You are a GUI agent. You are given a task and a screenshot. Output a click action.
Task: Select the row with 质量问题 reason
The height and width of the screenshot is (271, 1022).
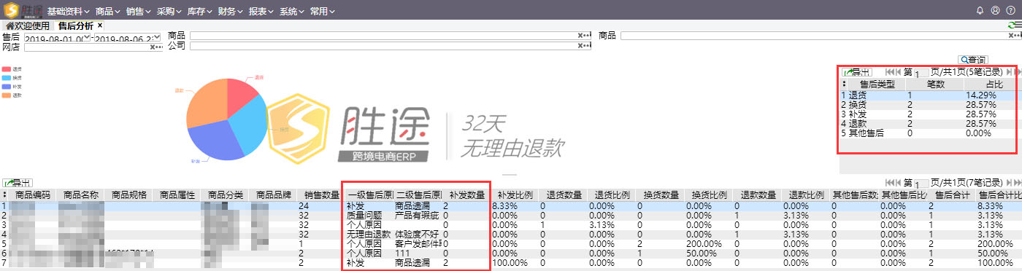point(511,216)
